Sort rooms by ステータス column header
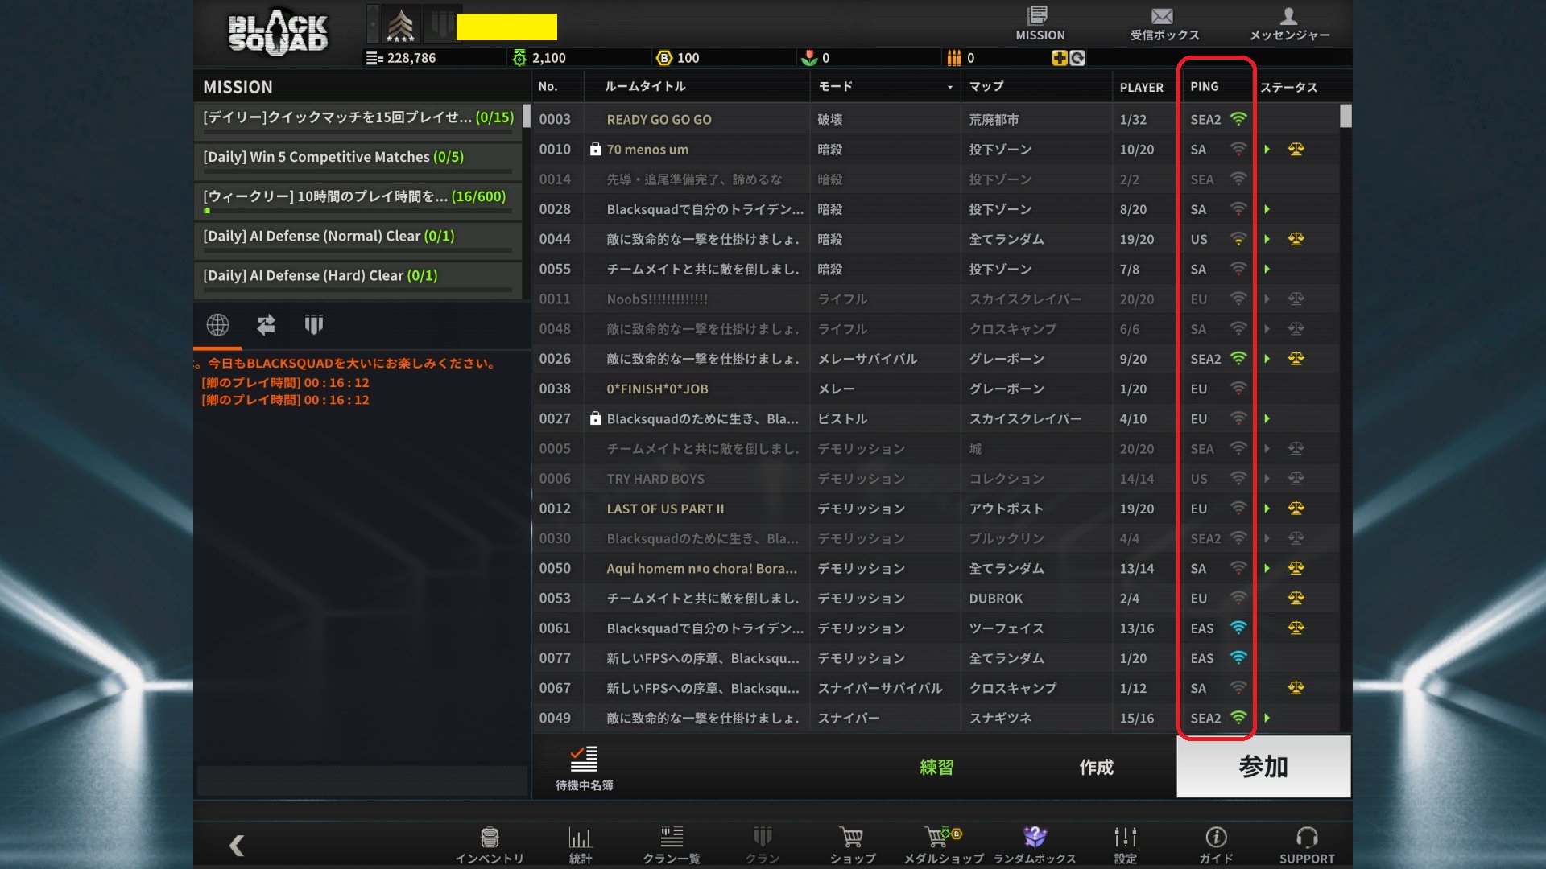 point(1288,87)
